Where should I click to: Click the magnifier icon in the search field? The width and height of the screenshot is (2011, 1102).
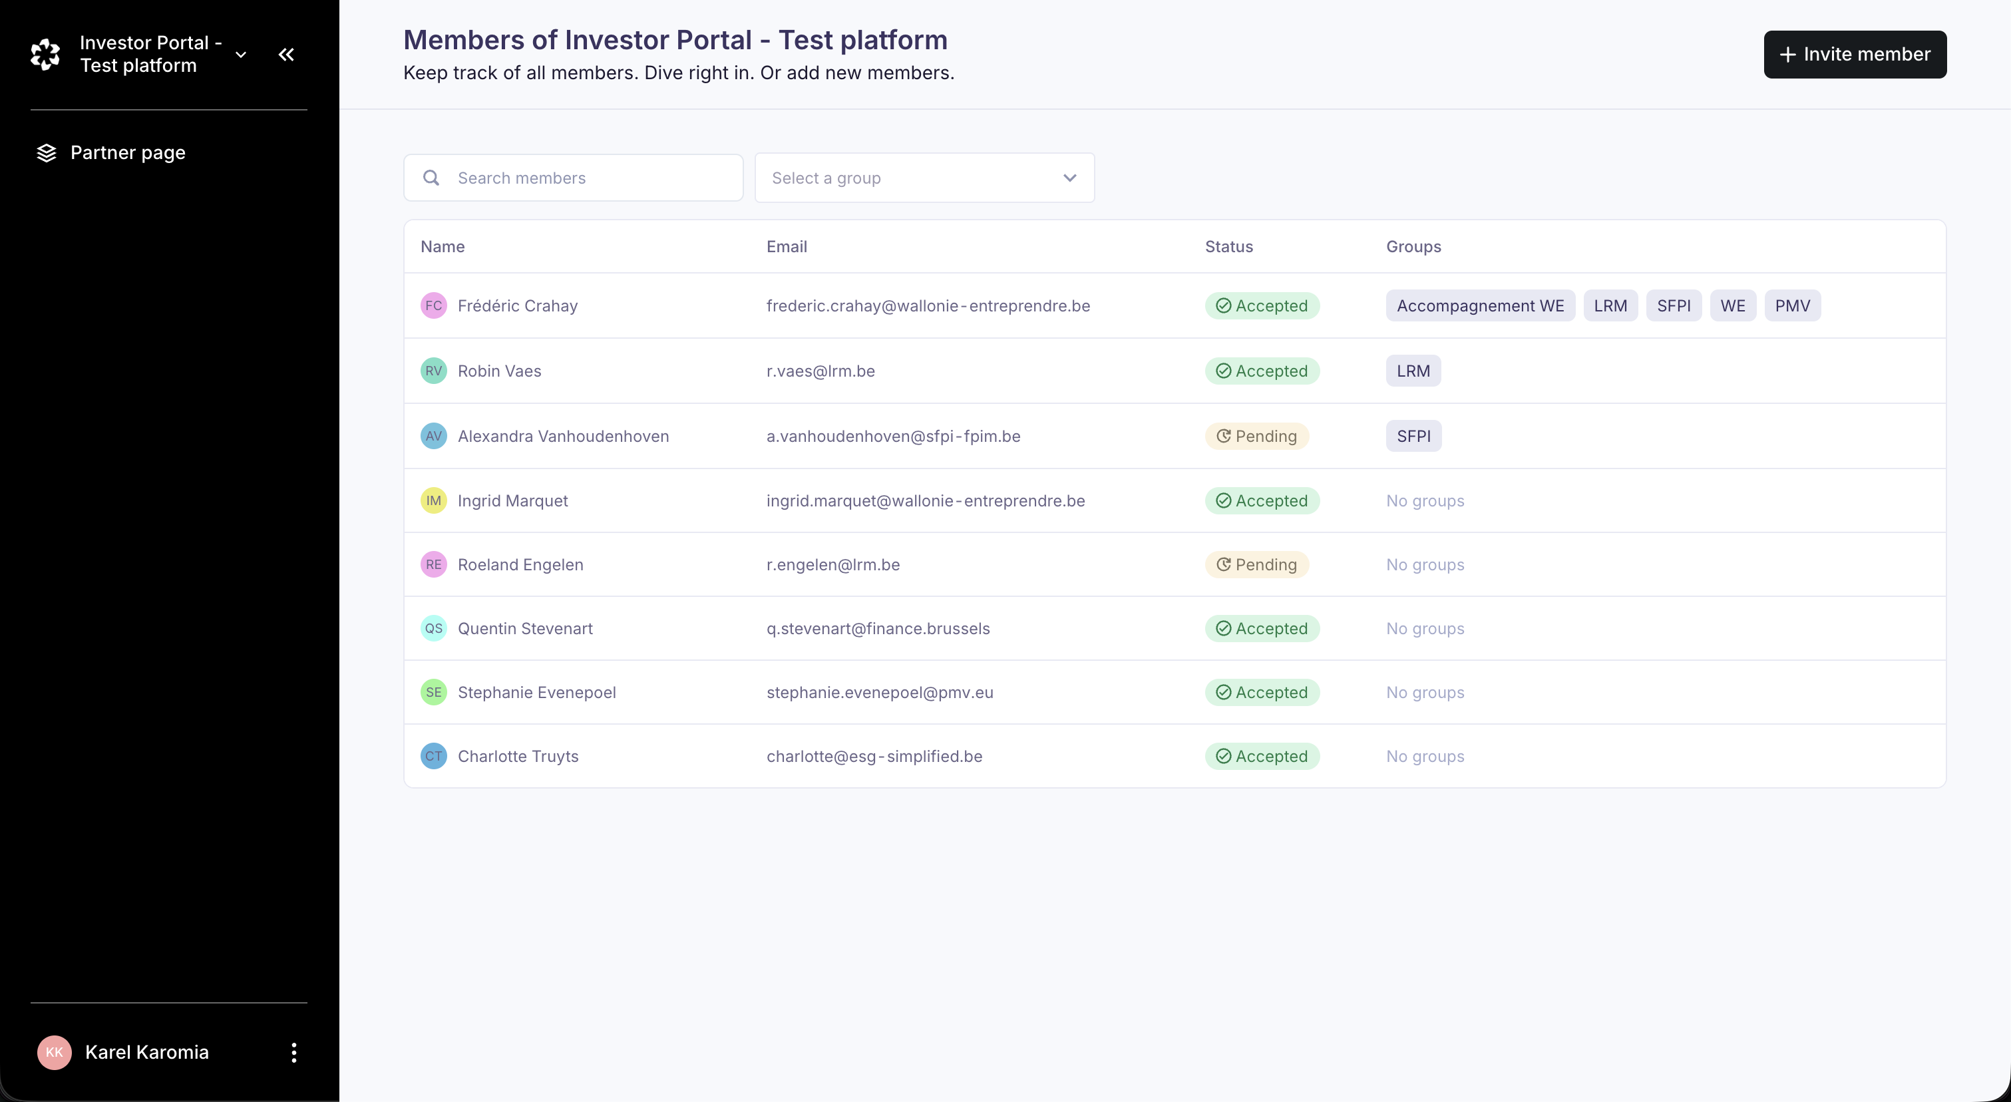pos(432,177)
